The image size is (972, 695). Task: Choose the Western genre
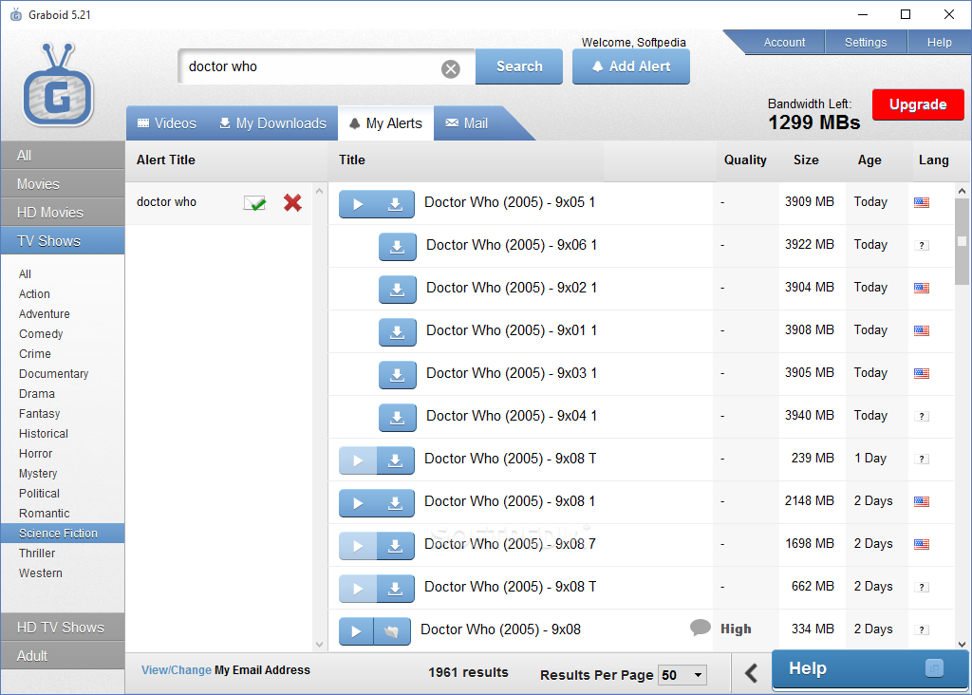(x=40, y=573)
